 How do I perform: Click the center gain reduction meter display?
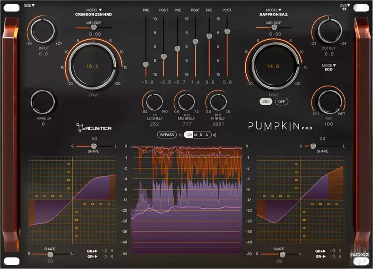186,199
